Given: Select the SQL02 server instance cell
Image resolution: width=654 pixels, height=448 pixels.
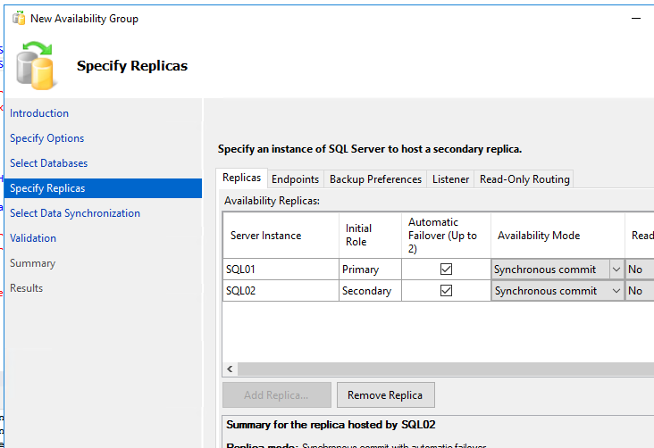Looking at the screenshot, I should (281, 290).
